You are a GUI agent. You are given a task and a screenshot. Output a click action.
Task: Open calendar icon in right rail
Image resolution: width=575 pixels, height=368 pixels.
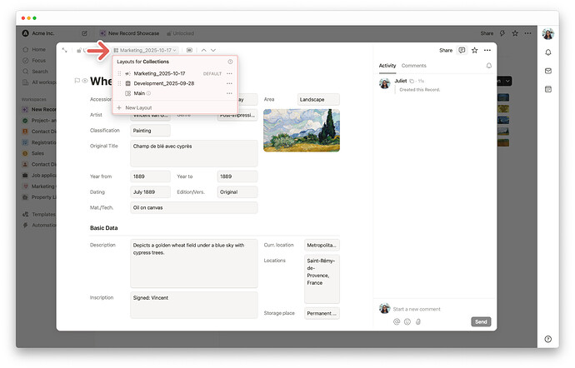[x=547, y=89]
